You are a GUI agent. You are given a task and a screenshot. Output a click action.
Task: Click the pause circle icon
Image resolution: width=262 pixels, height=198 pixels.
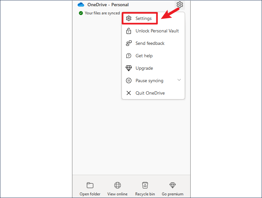[129, 81]
